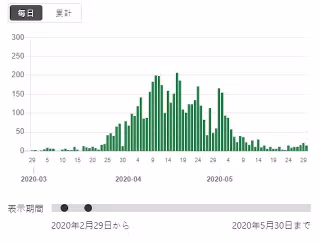This screenshot has width=320, height=244.
Task: Click the 300 label on the vertical axis
Action: [x=18, y=37]
